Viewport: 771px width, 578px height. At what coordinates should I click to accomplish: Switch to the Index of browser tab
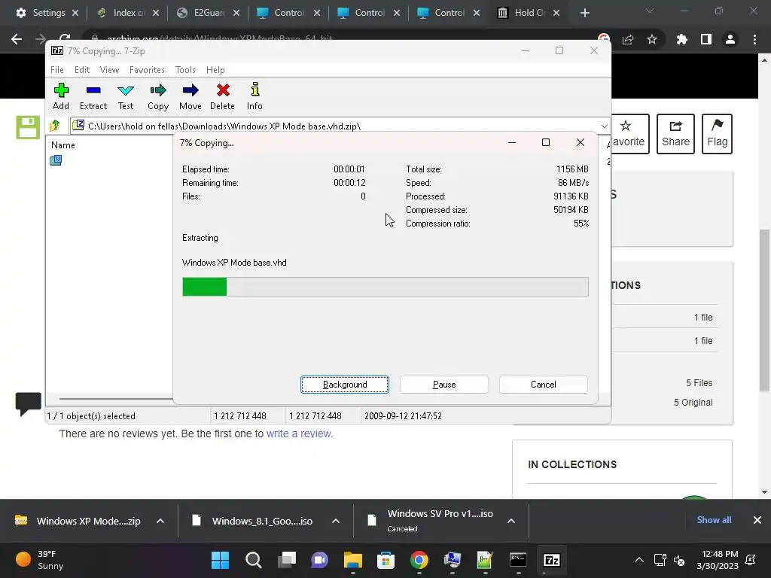pos(128,13)
